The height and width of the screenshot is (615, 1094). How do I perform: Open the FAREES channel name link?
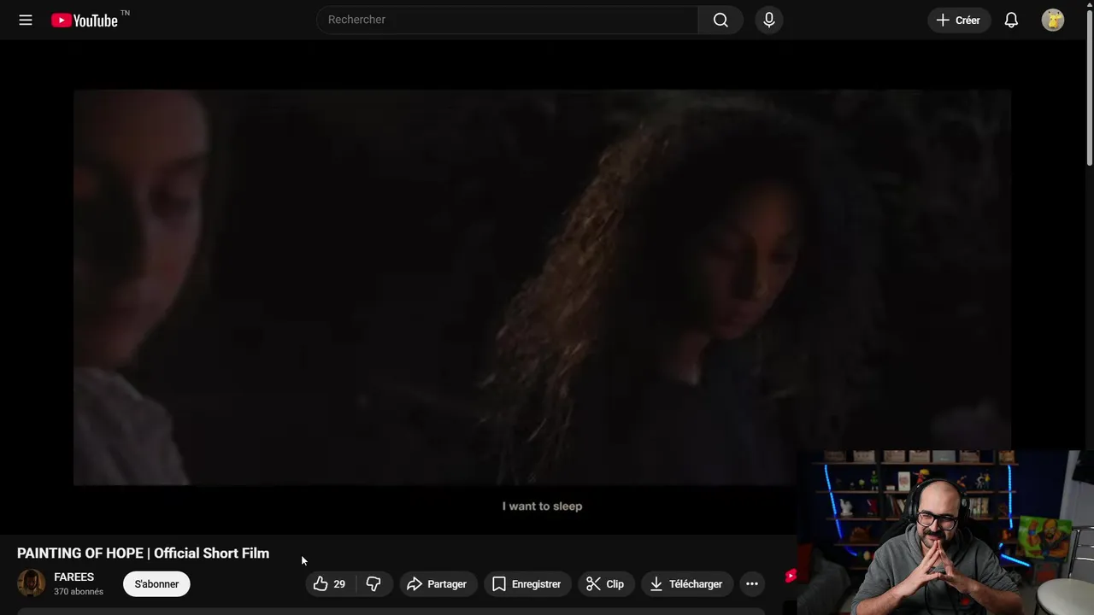[x=74, y=577]
